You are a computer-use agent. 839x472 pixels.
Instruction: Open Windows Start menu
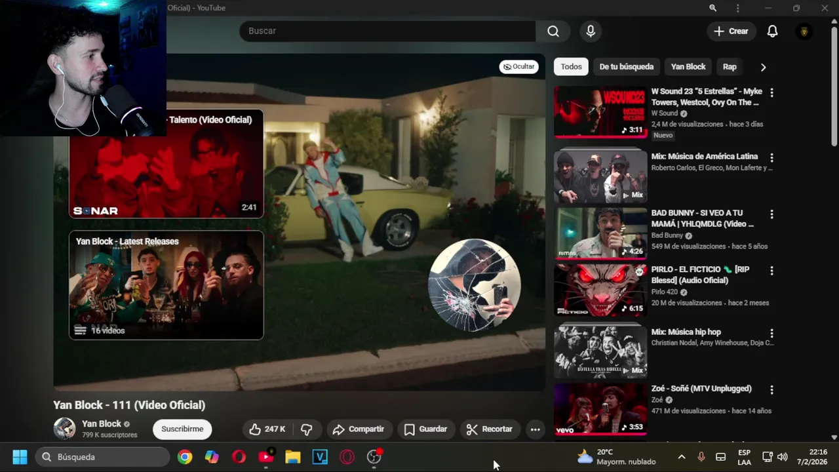[x=20, y=457]
